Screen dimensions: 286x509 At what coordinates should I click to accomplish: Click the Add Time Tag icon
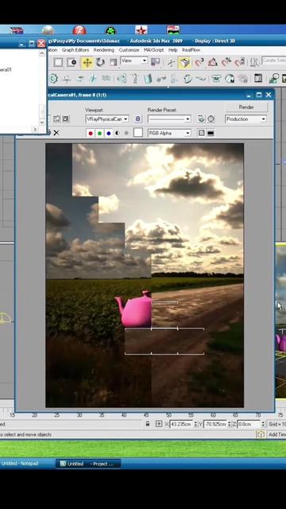coord(261,434)
